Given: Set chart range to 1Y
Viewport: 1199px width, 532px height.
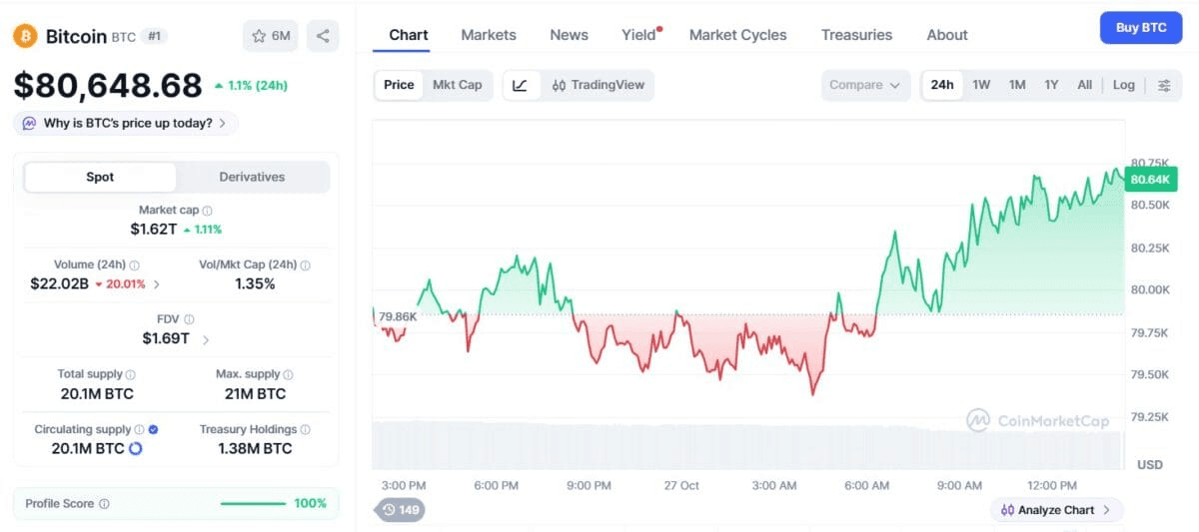Looking at the screenshot, I should [1051, 85].
